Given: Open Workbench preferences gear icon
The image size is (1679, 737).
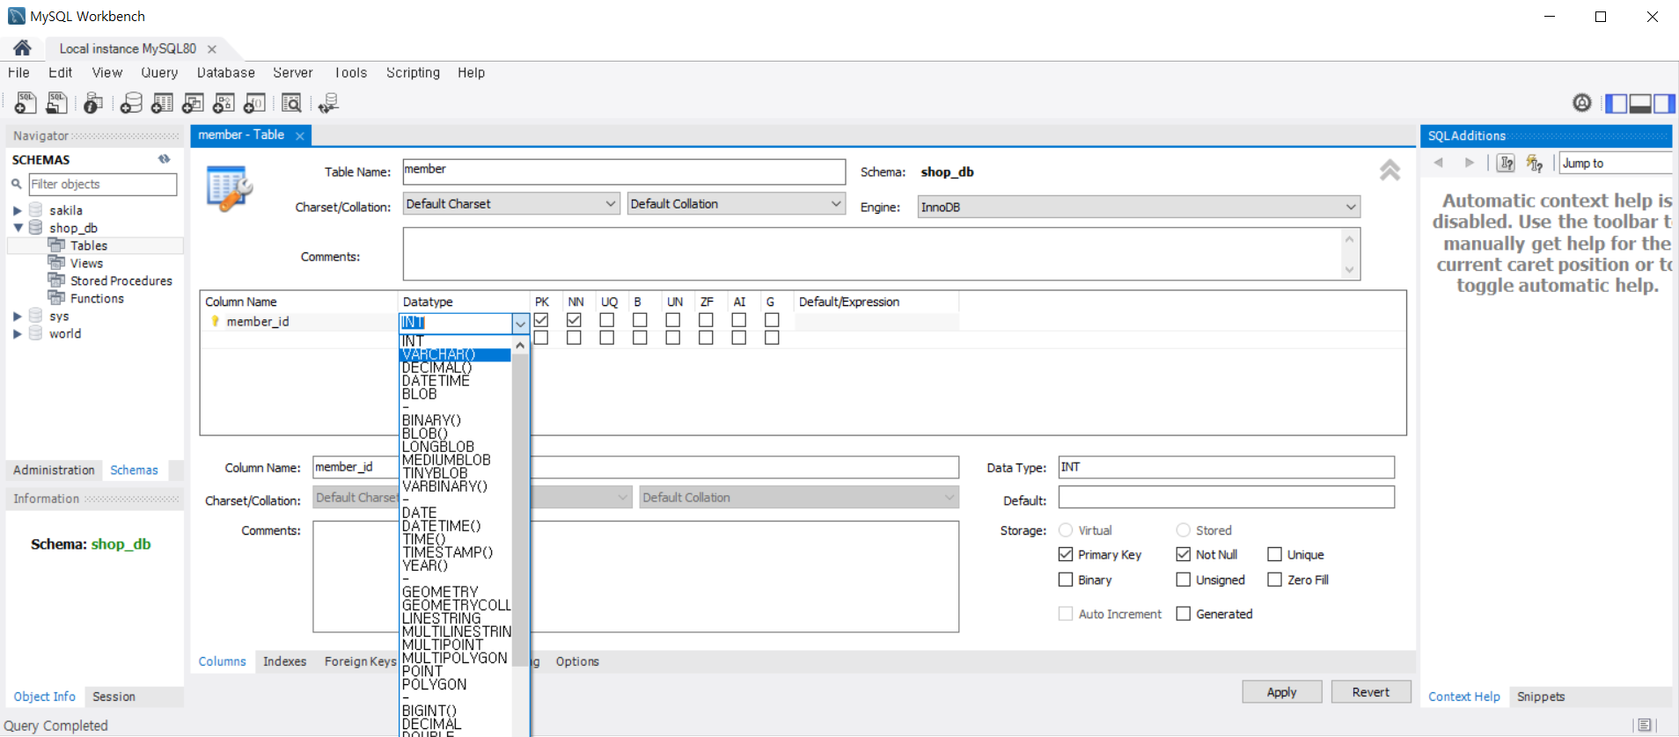Looking at the screenshot, I should pos(1582,103).
